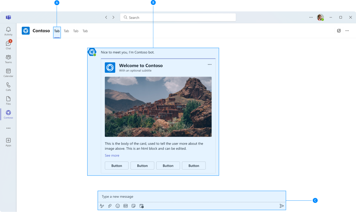Maximize the Teams window

[341, 17]
